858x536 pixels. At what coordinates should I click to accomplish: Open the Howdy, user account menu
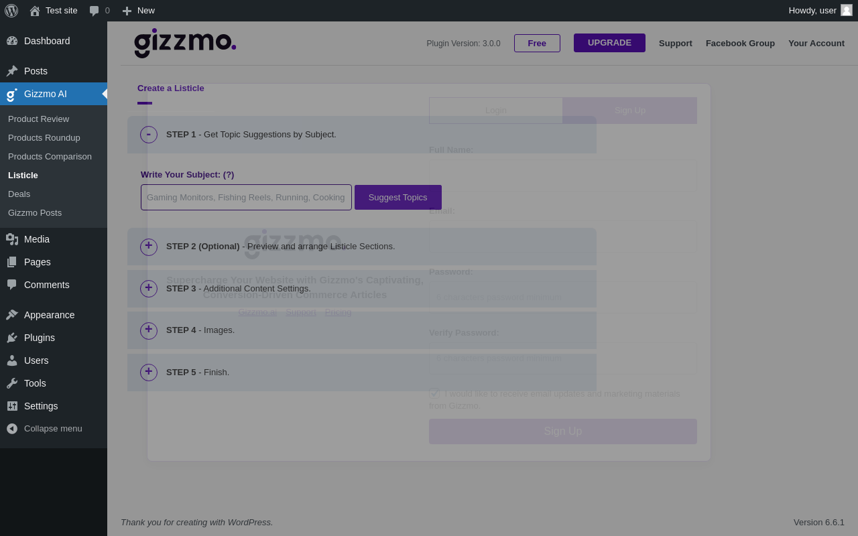820,11
